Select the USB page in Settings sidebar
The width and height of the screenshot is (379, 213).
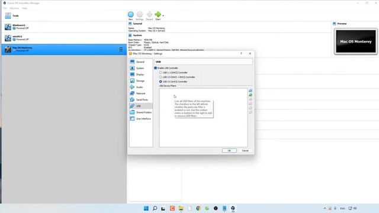(x=140, y=106)
